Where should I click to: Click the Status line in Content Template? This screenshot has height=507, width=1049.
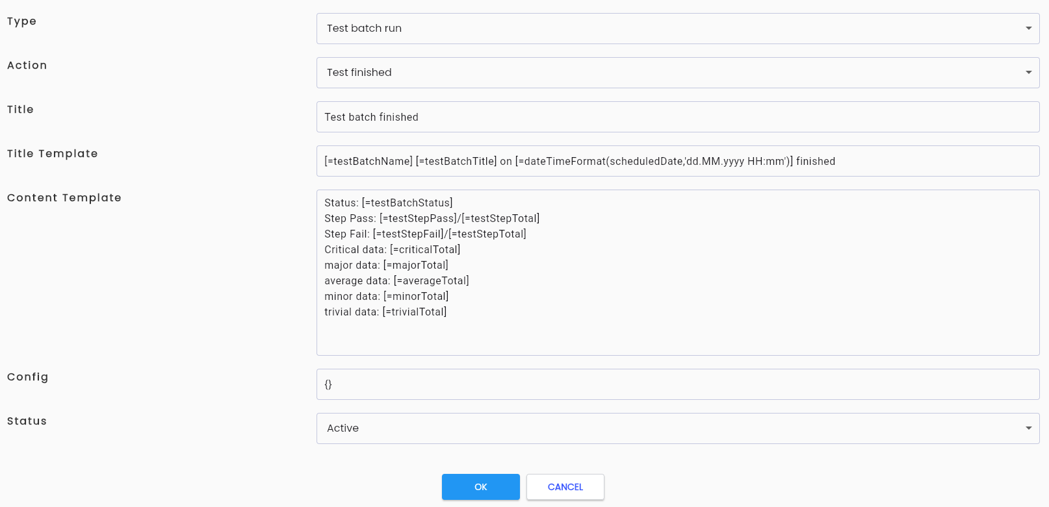point(389,203)
